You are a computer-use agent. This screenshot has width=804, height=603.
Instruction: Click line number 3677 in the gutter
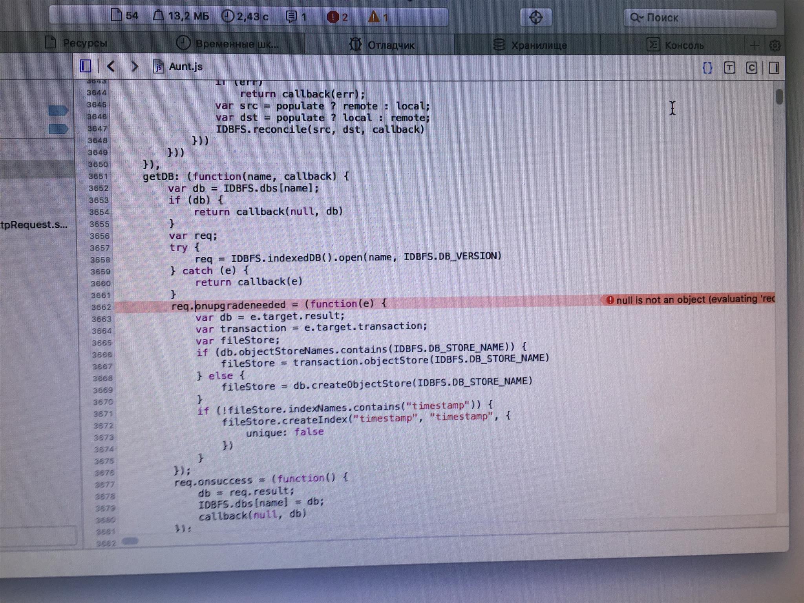point(104,485)
